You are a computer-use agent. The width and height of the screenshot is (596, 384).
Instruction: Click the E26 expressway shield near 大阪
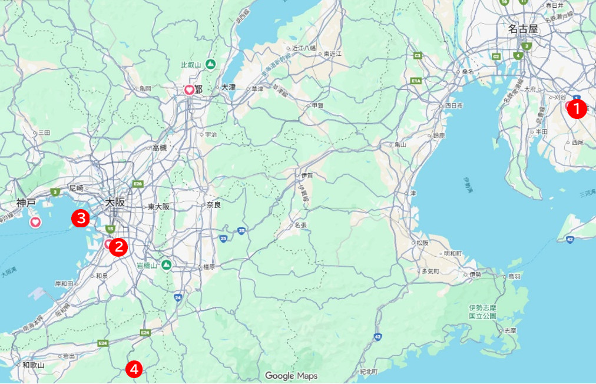coord(139,183)
